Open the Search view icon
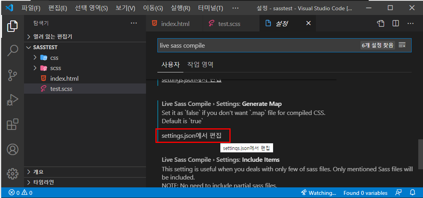Image resolution: width=423 pixels, height=198 pixels. (x=12, y=50)
